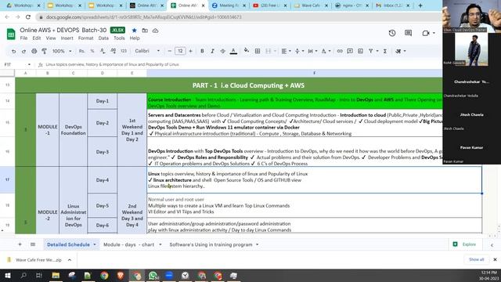Open the File menu
The image size is (501, 282).
pyautogui.click(x=23, y=38)
